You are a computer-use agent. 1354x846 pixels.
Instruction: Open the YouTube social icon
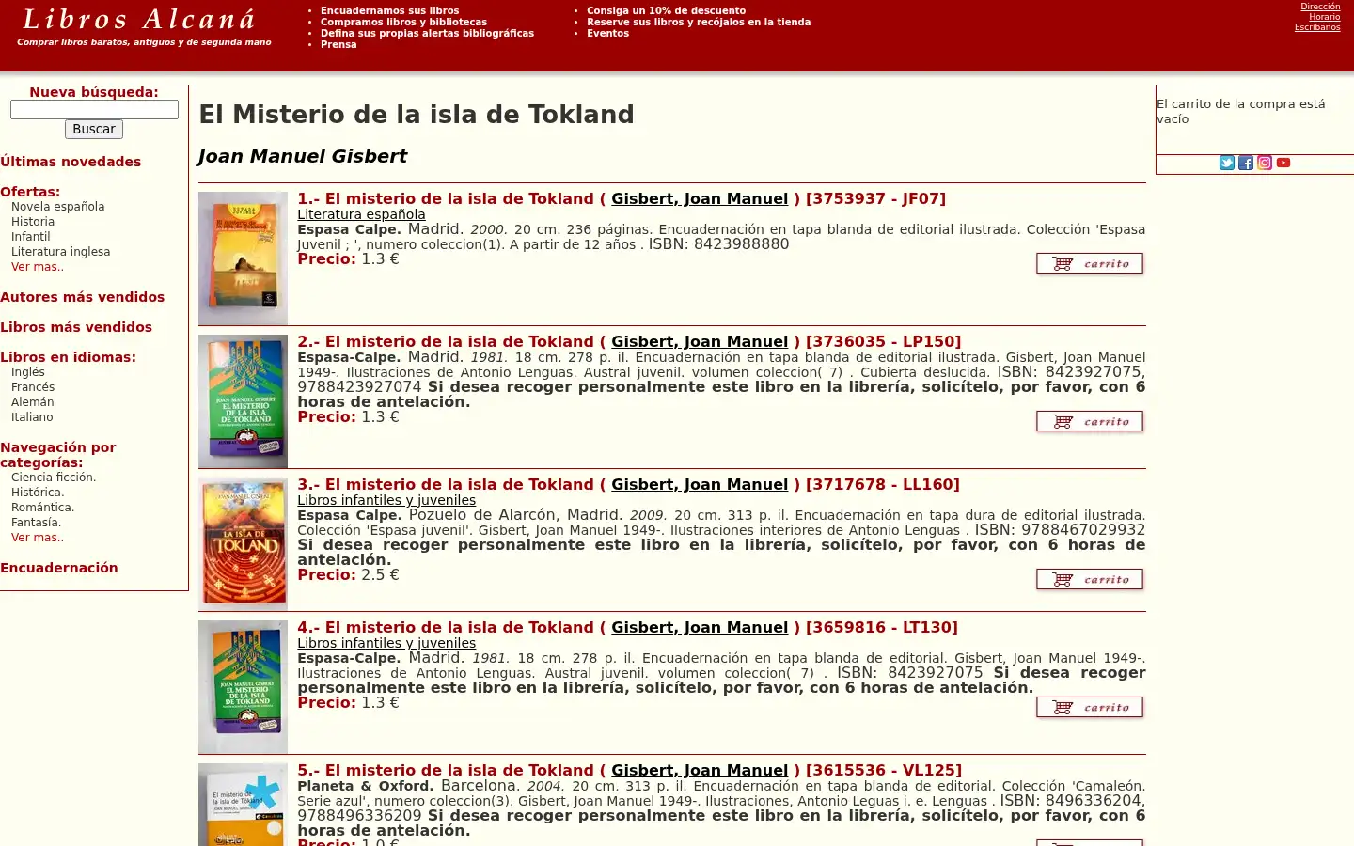(1283, 163)
